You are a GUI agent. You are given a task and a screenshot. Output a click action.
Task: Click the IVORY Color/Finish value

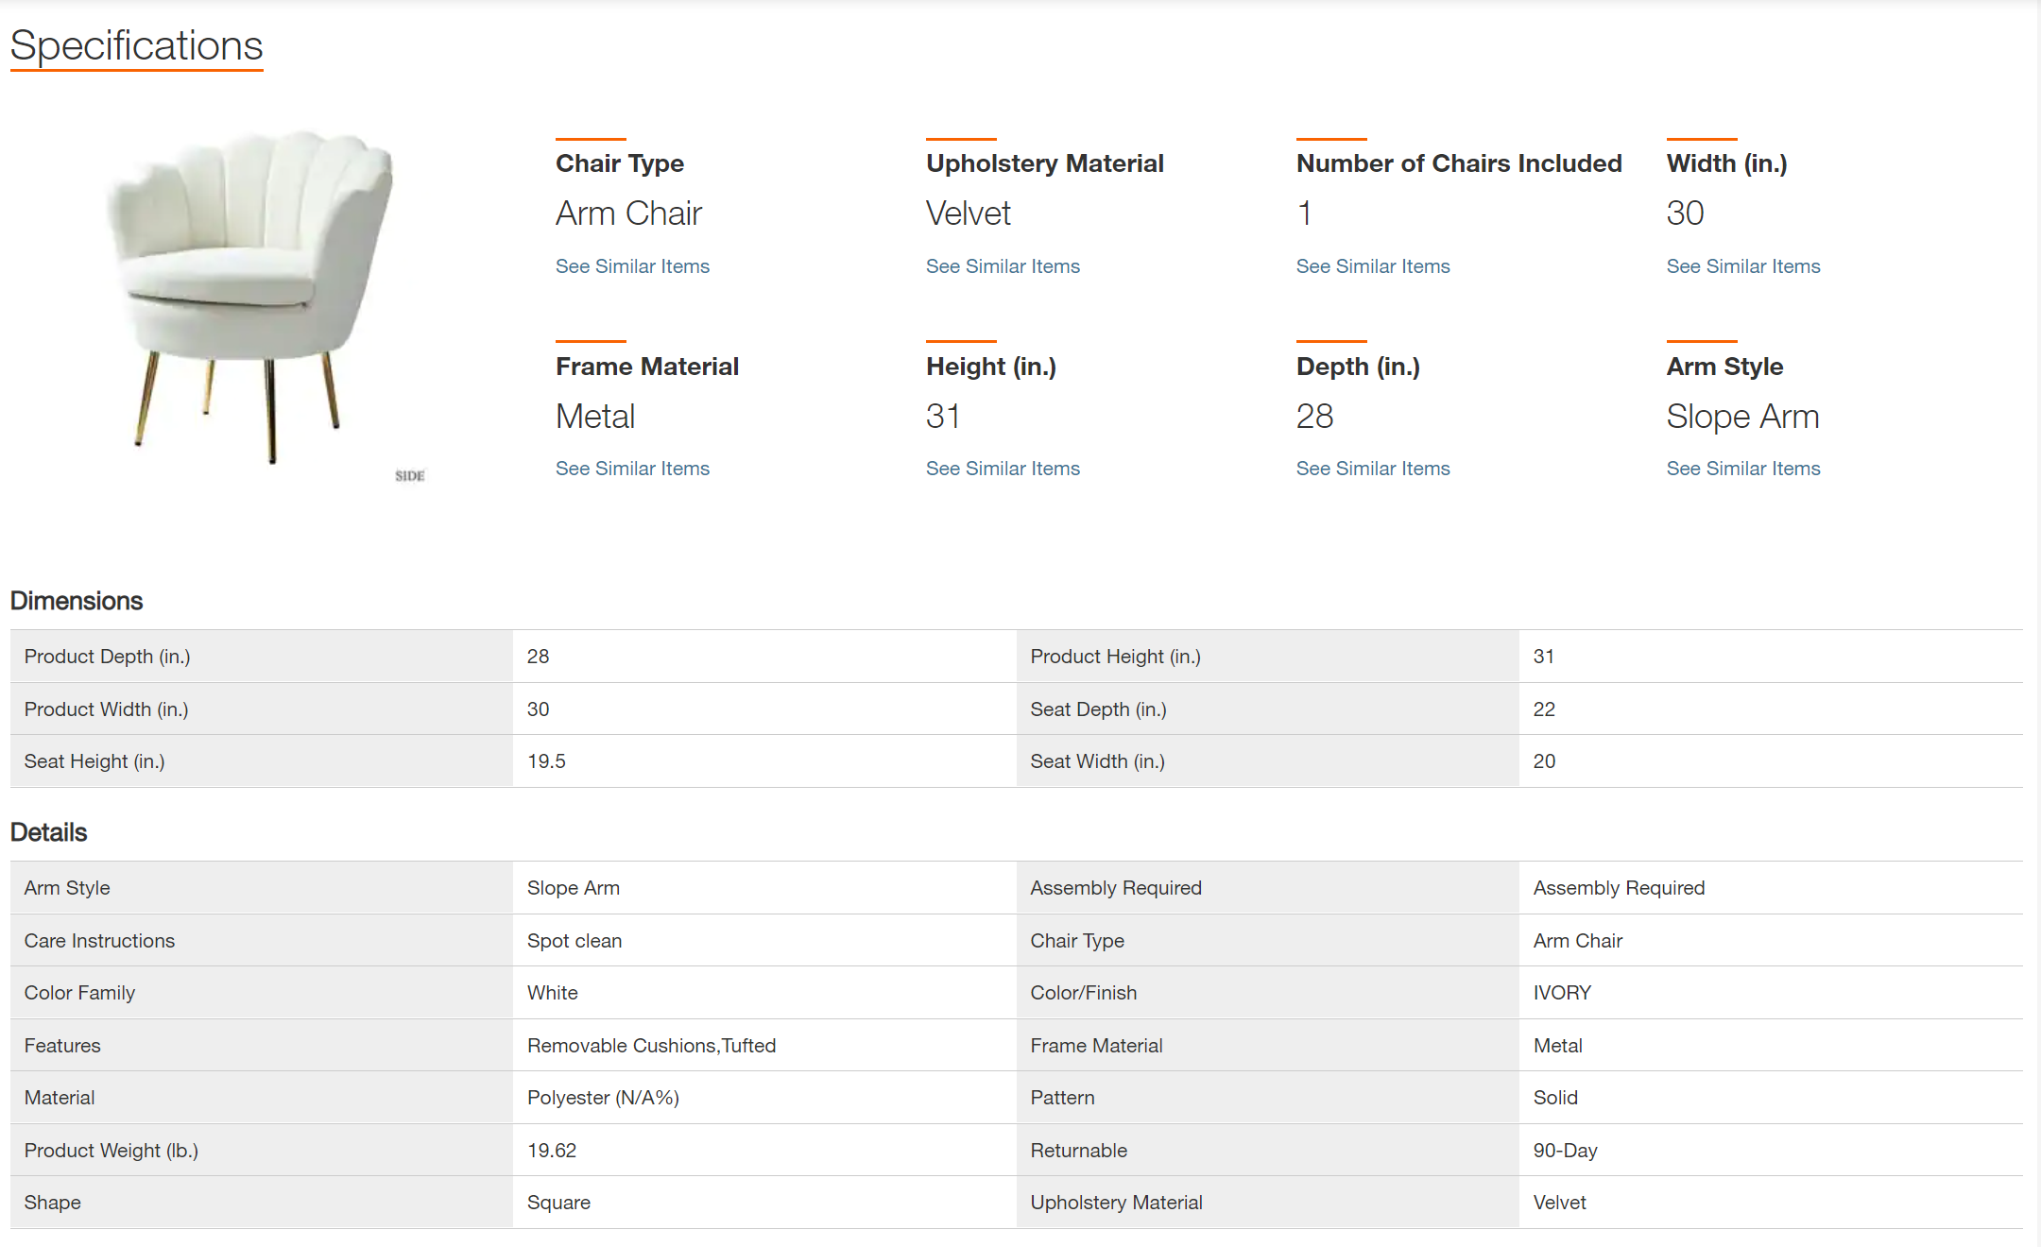[x=1562, y=993]
